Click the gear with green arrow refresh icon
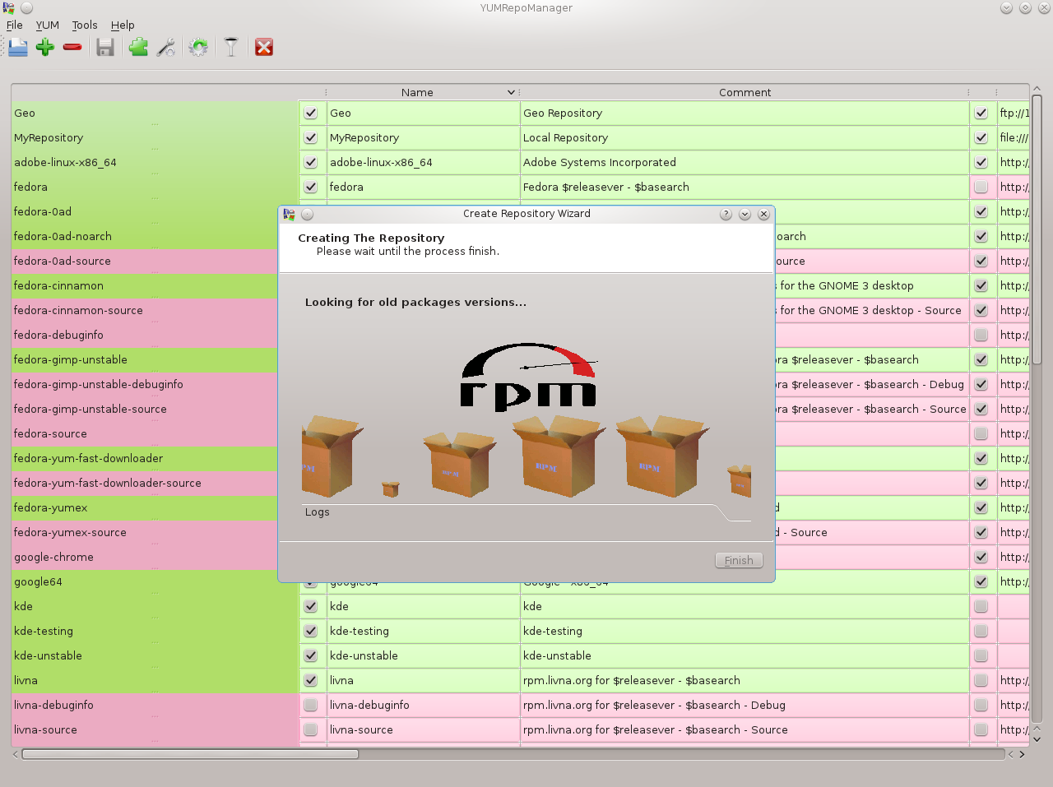The width and height of the screenshot is (1053, 787). 198,48
